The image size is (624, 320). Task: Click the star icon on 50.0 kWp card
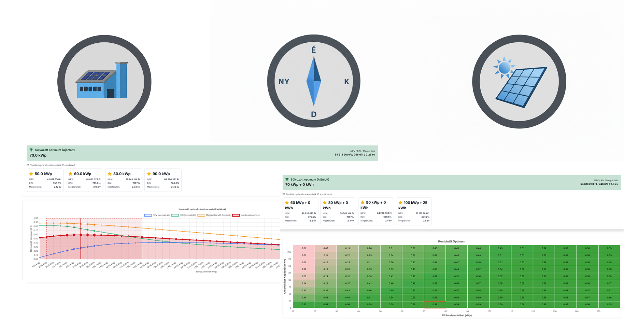(x=31, y=174)
